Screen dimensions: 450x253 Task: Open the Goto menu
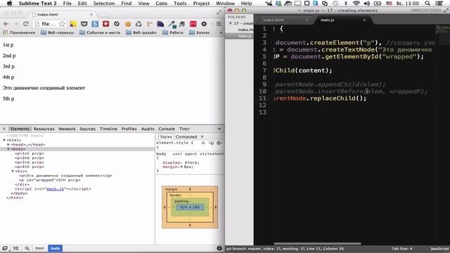(x=161, y=4)
